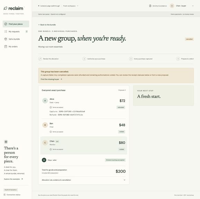Screen dimensions: 200x199
Task: Click the Division & pickup accepted tag
Action: (x=115, y=160)
